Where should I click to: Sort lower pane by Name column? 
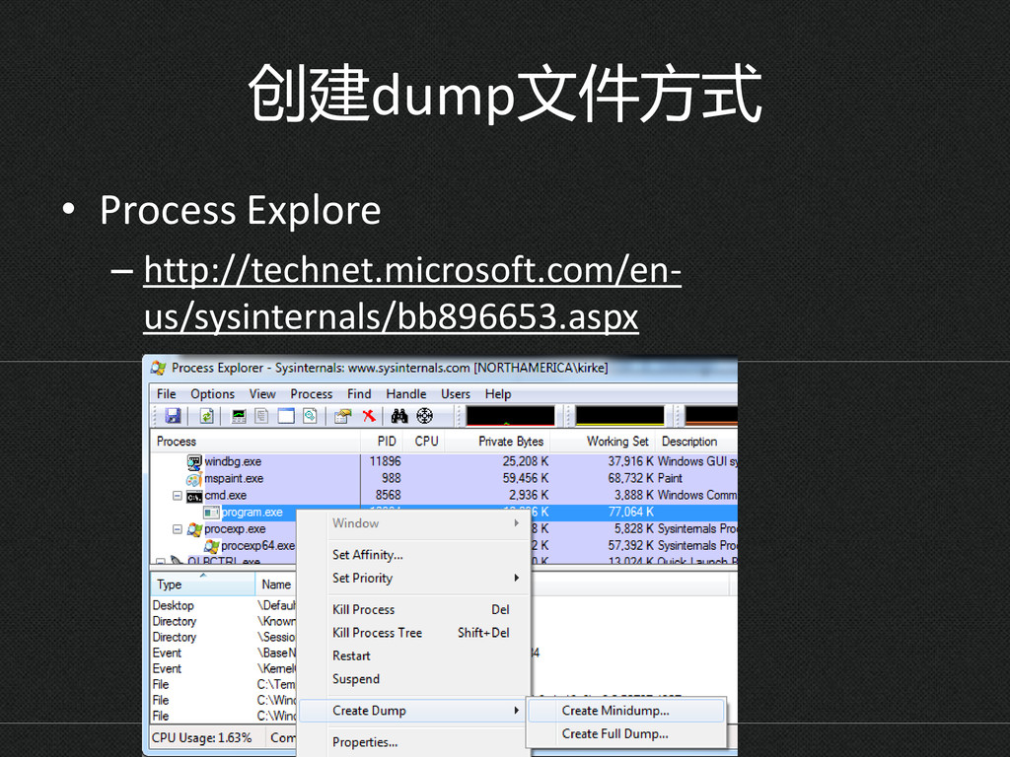276,585
